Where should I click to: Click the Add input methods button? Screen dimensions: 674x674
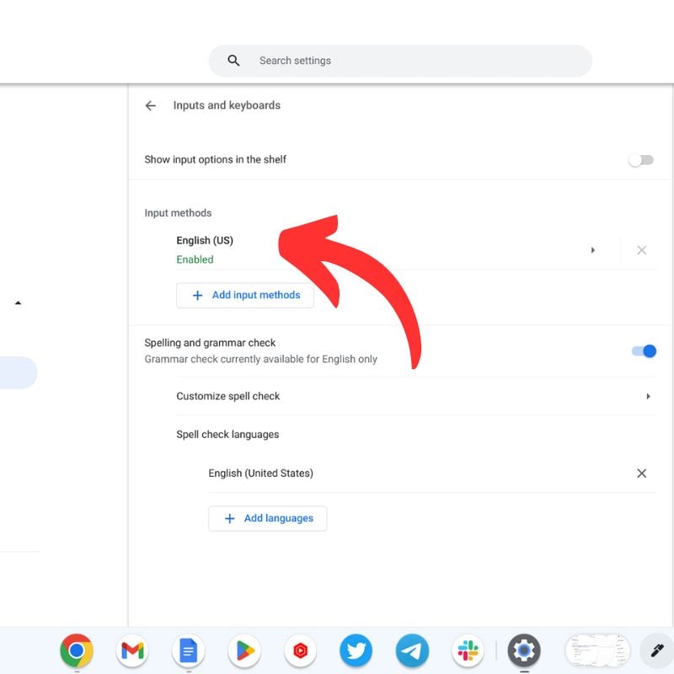click(x=244, y=295)
